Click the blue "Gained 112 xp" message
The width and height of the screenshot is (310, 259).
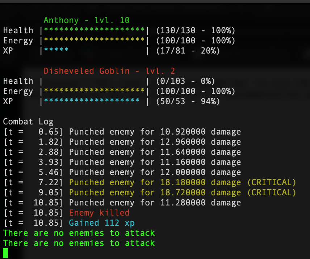(102, 223)
